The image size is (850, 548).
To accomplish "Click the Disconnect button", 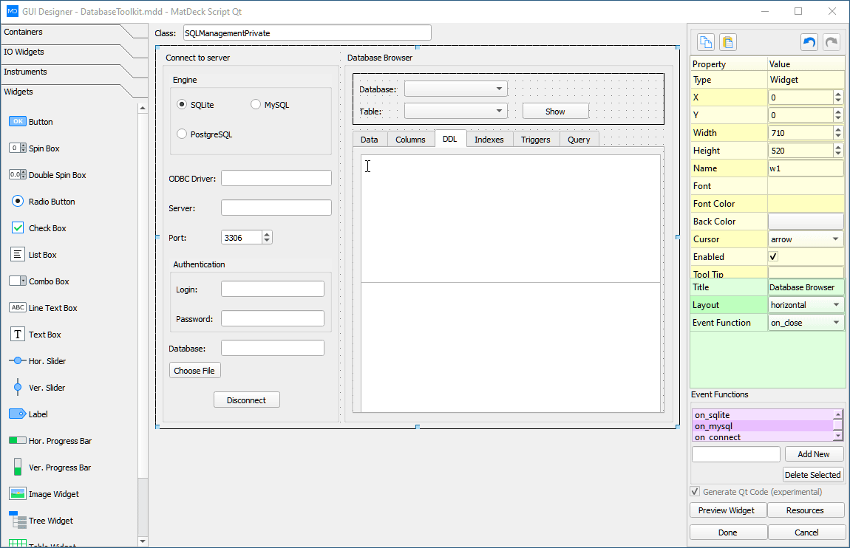I will [x=247, y=400].
